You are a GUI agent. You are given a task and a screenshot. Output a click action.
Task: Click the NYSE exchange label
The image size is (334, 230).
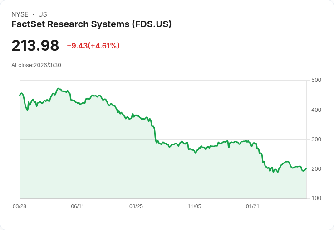point(20,14)
